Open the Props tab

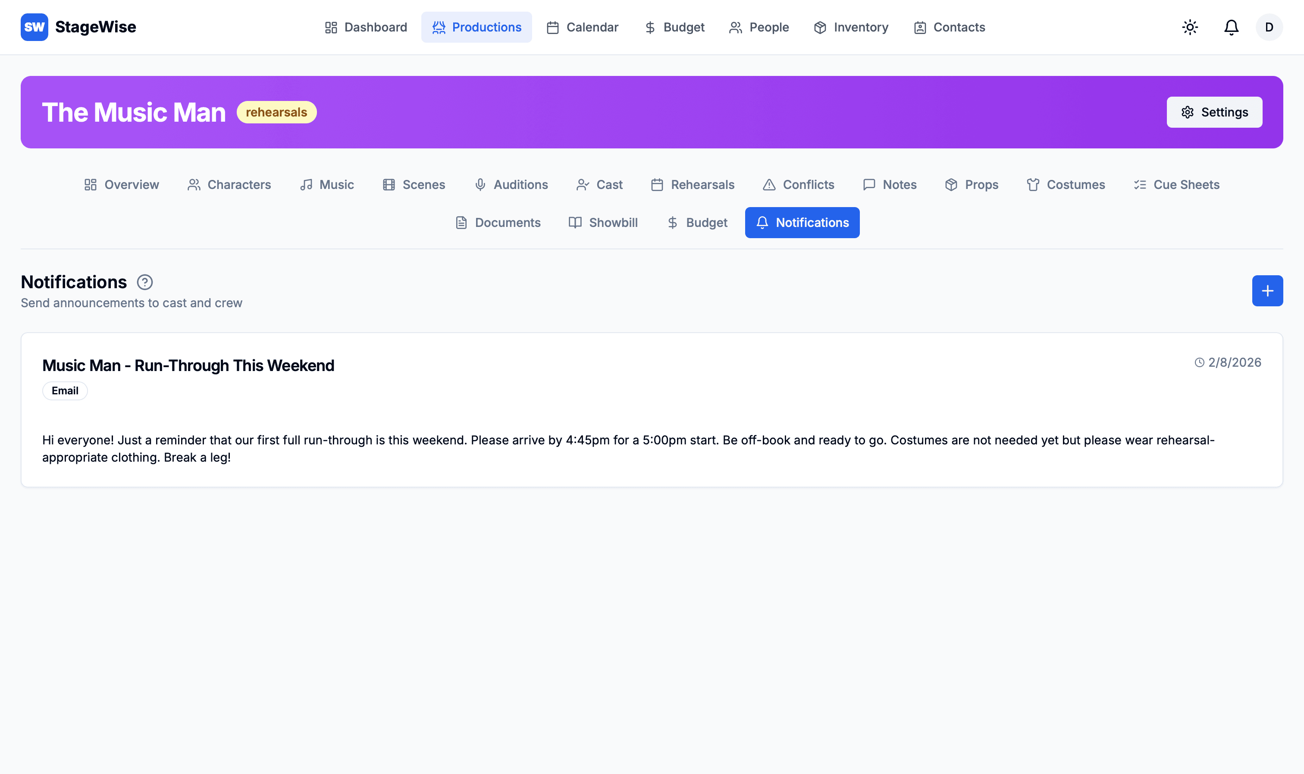(971, 185)
